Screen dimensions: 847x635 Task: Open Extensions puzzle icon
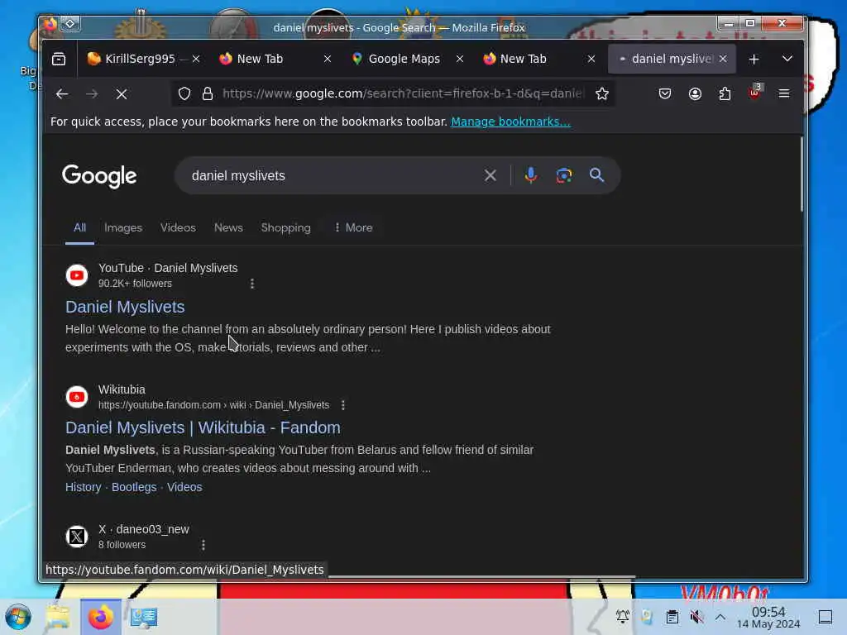click(x=725, y=93)
